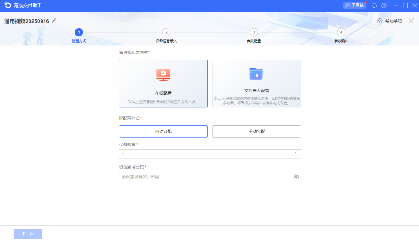Click the 文件导入配置 folder upload icon
Screen dimensions: 419x241
(x=256, y=74)
